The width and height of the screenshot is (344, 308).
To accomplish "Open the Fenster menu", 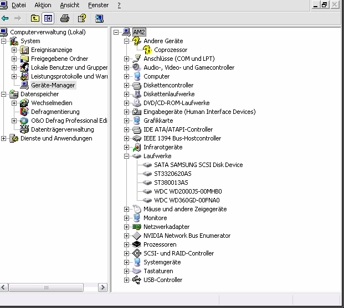I will point(98,5).
